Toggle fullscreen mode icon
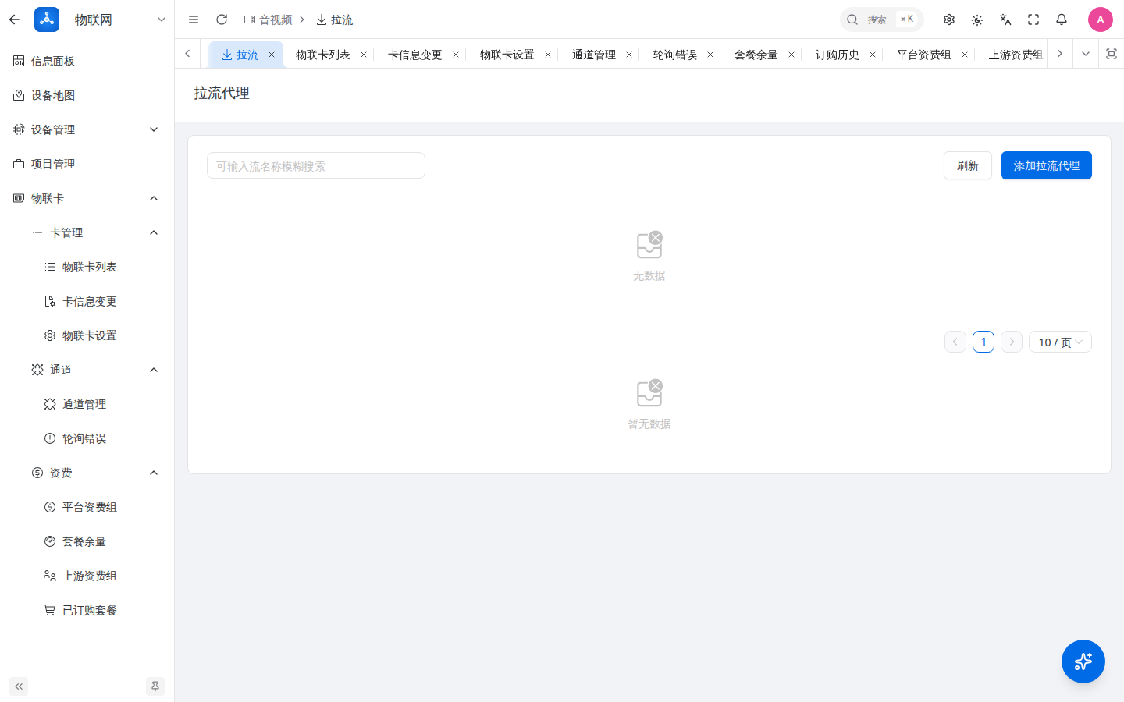1124x702 pixels. click(1033, 19)
